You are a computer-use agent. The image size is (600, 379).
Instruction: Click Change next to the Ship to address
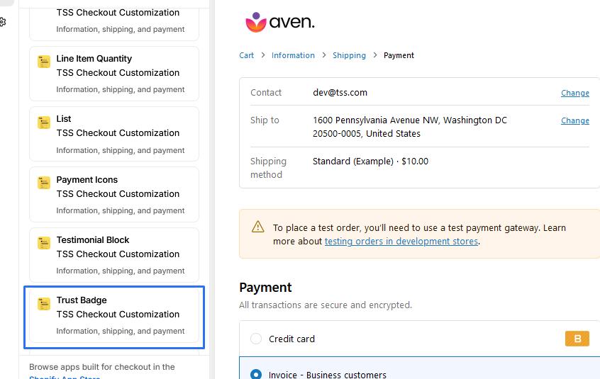pyautogui.click(x=574, y=120)
